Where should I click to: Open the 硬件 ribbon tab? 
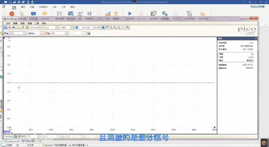point(23,7)
